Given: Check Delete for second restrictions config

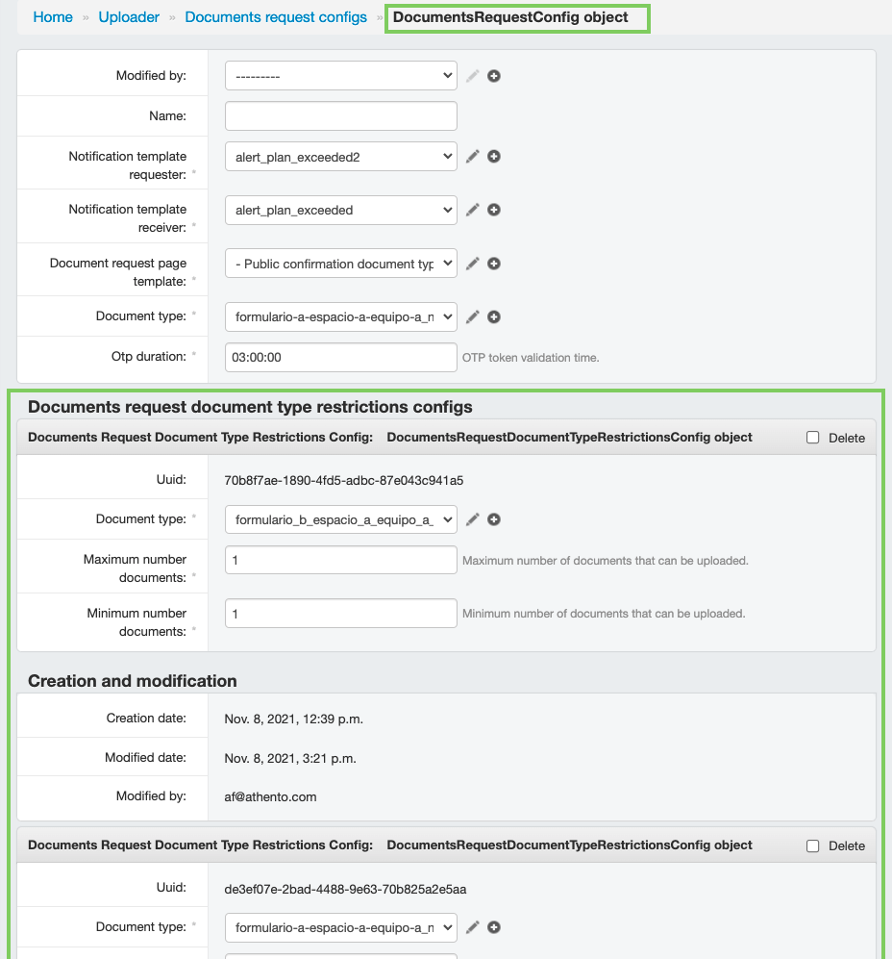Looking at the screenshot, I should 813,845.
